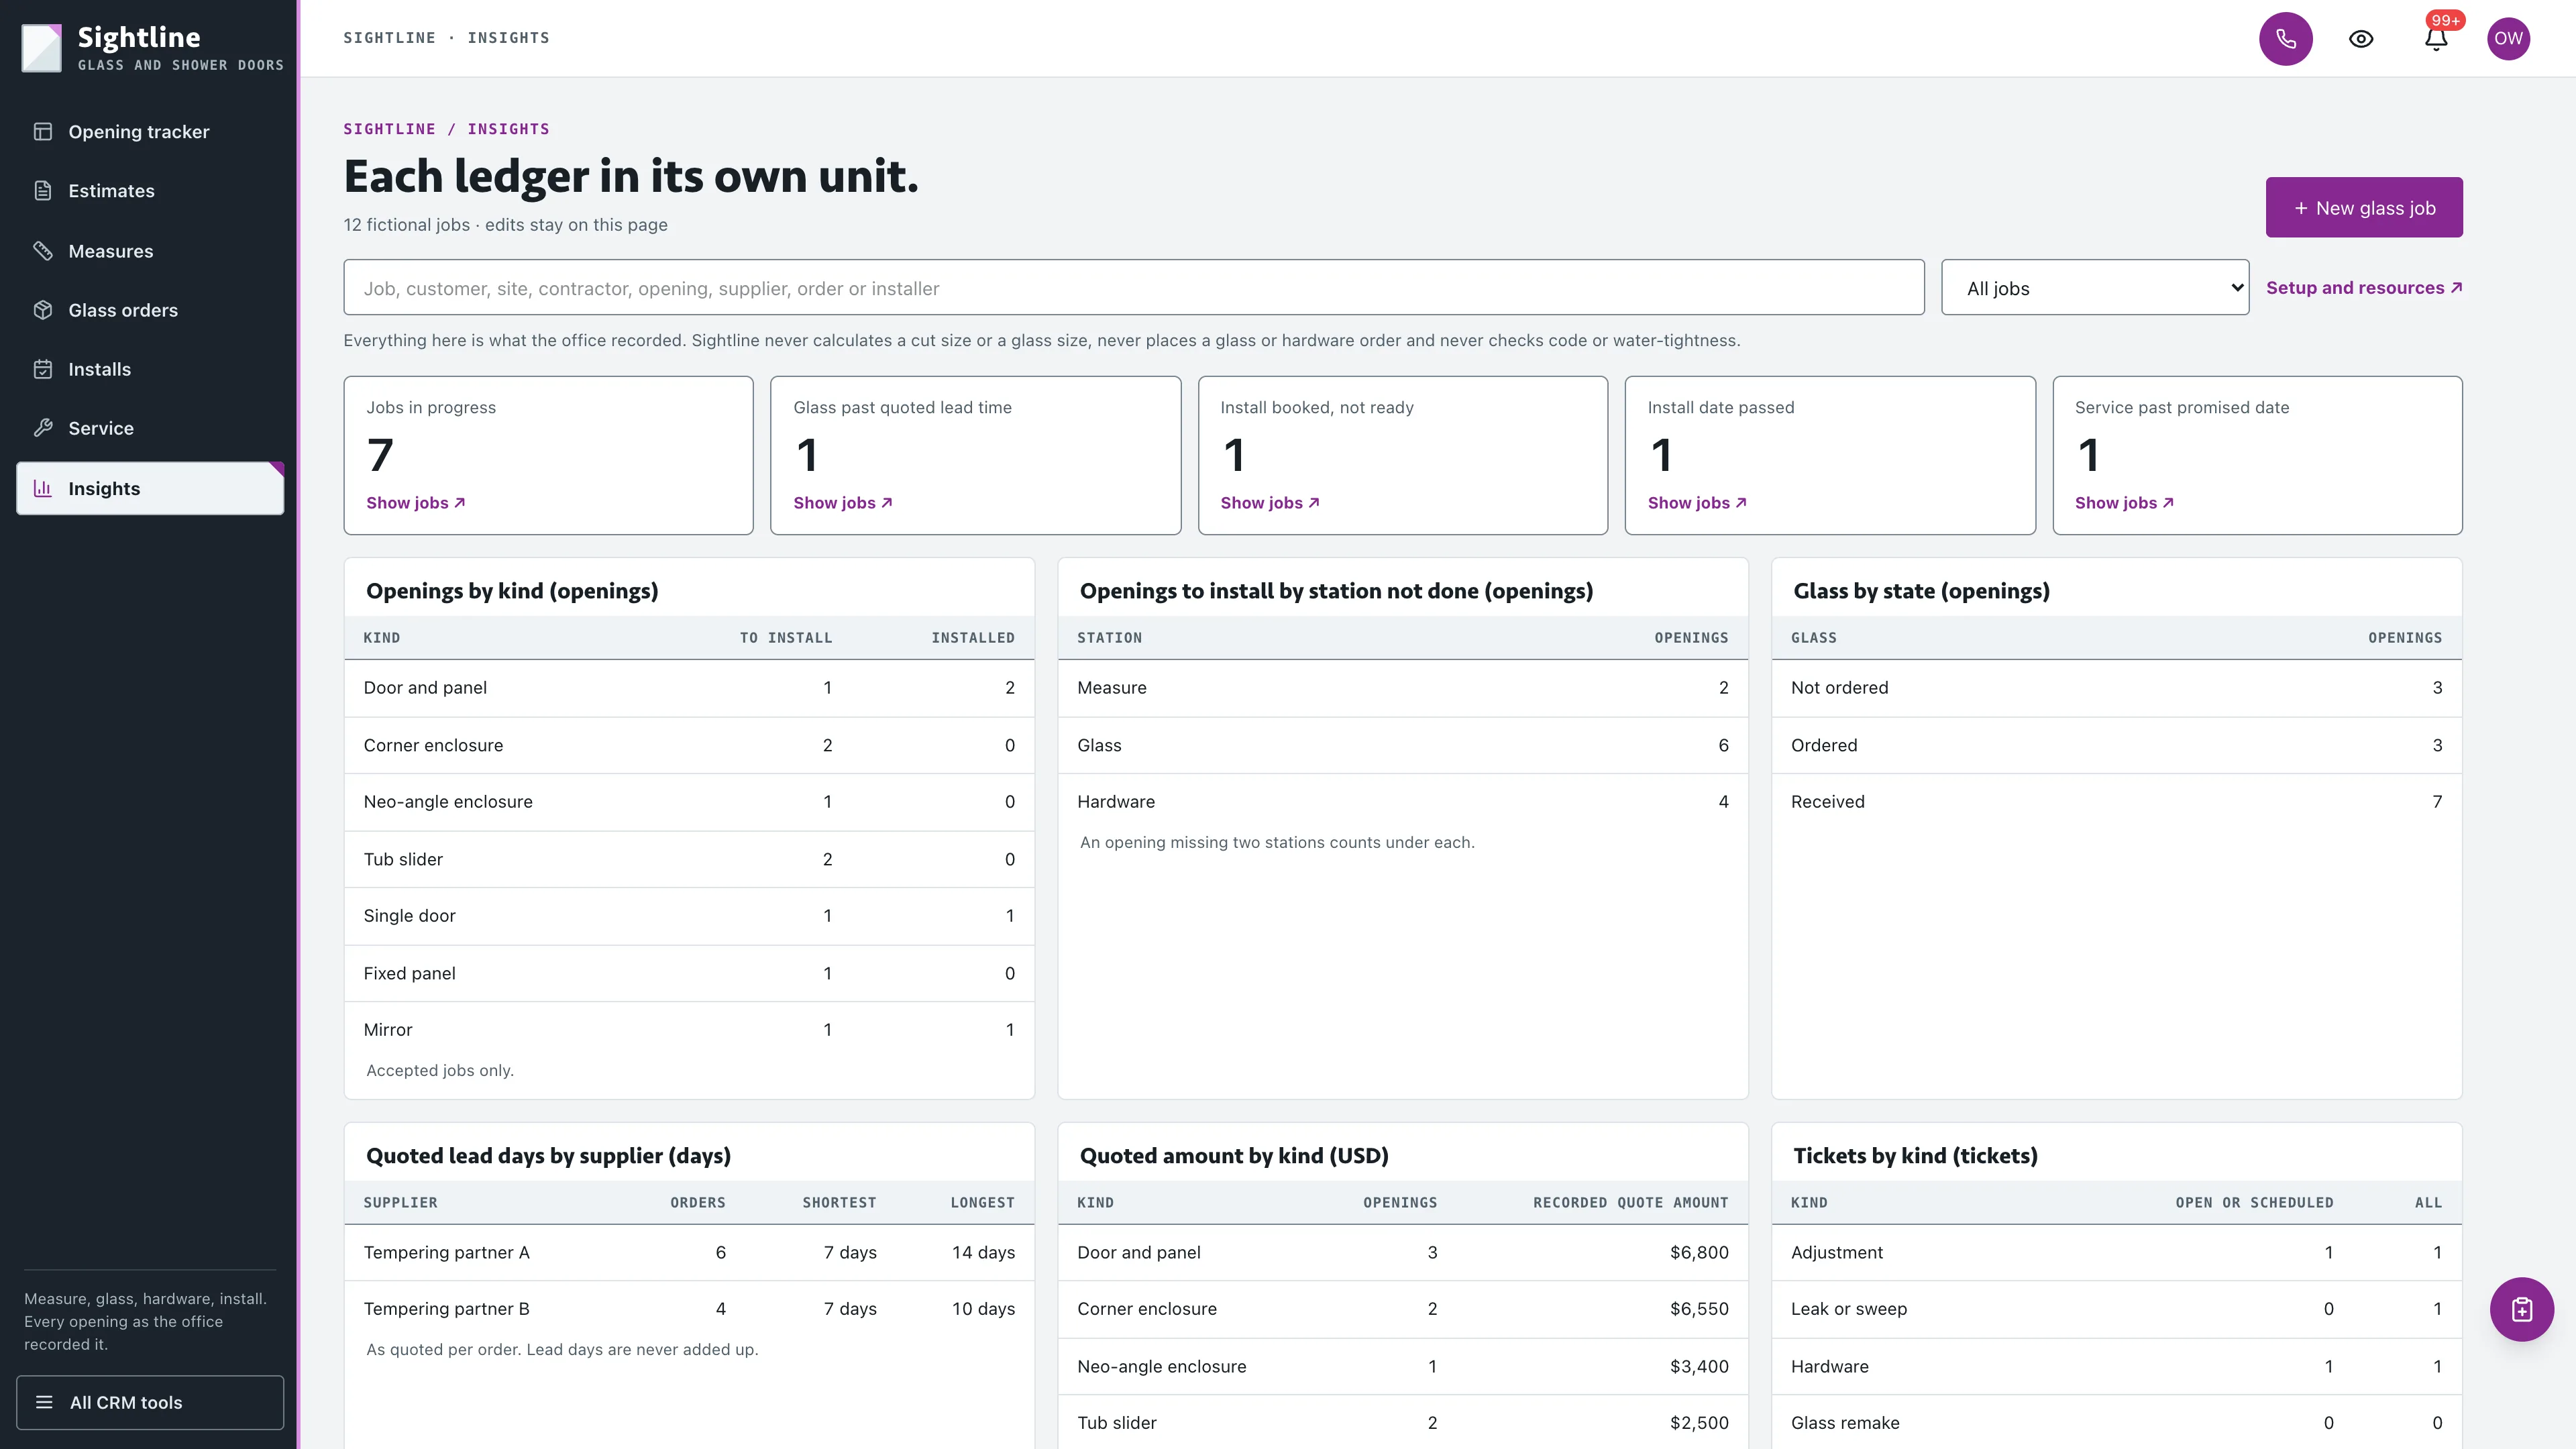Show jobs for Glass past quoted lead time
Screen dimensions: 2576x1449
click(843, 503)
